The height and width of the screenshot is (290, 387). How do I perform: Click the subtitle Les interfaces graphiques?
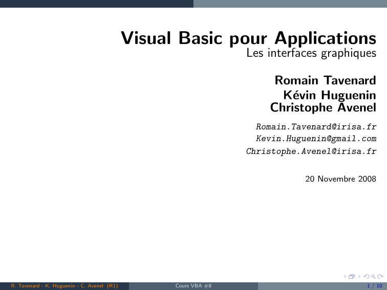pyautogui.click(x=311, y=53)
